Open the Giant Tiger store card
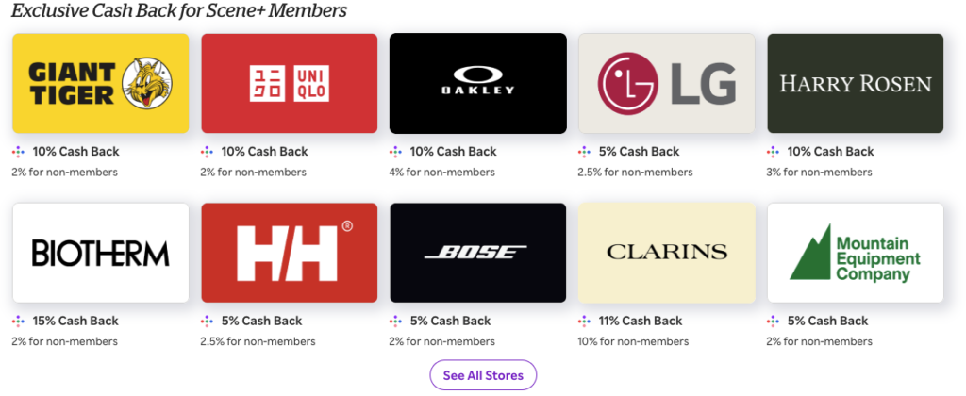This screenshot has width=966, height=396. point(100,83)
